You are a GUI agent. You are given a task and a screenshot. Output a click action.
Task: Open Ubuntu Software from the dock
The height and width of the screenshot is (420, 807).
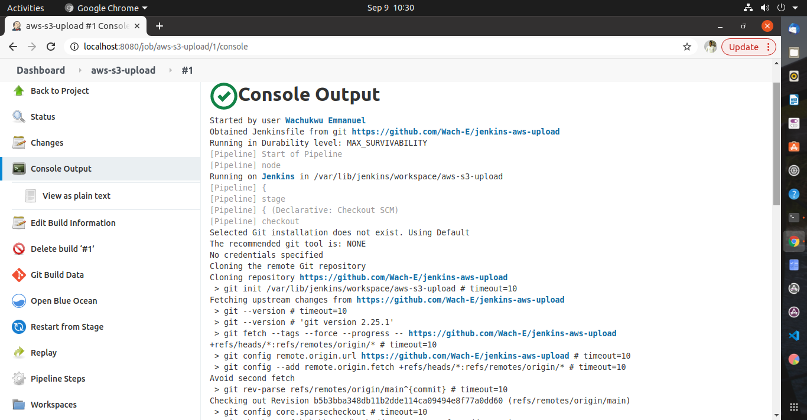point(794,147)
